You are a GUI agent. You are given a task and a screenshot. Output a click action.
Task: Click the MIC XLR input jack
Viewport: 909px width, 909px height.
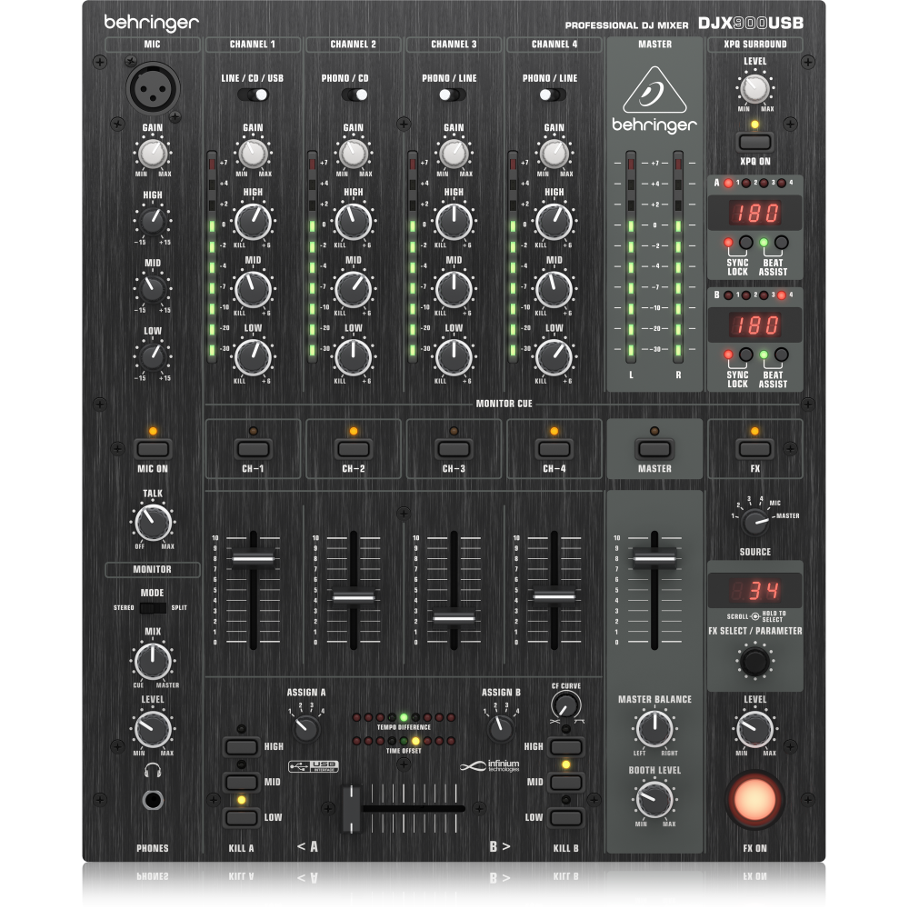tap(153, 89)
